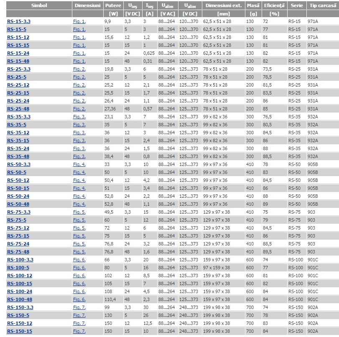Screen dimensions: 339x337
Task: Click the Serie column header
Action: pos(297,5)
